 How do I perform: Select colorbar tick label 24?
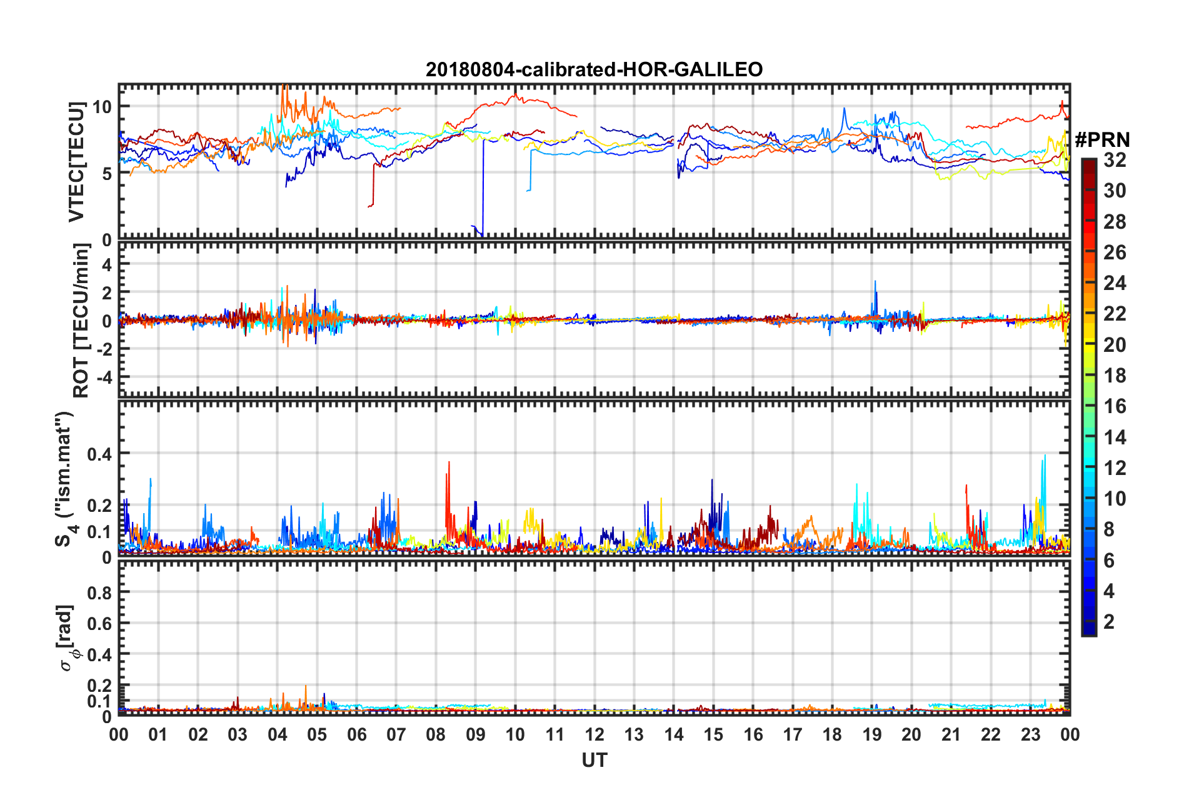(x=1115, y=283)
